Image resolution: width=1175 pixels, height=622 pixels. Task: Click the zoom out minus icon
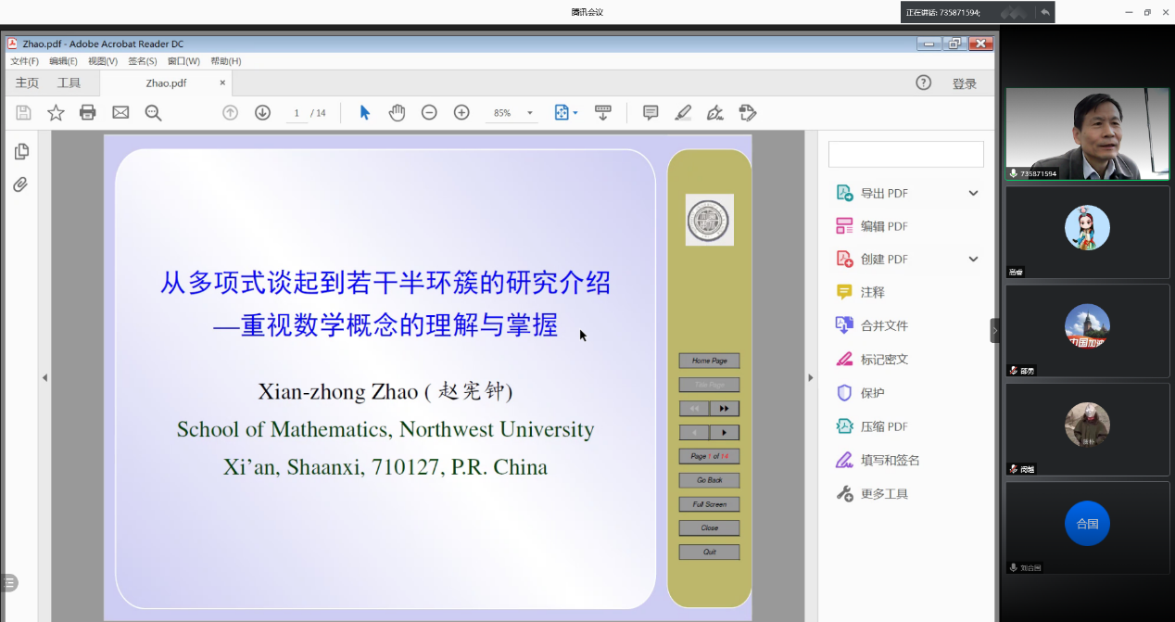429,112
